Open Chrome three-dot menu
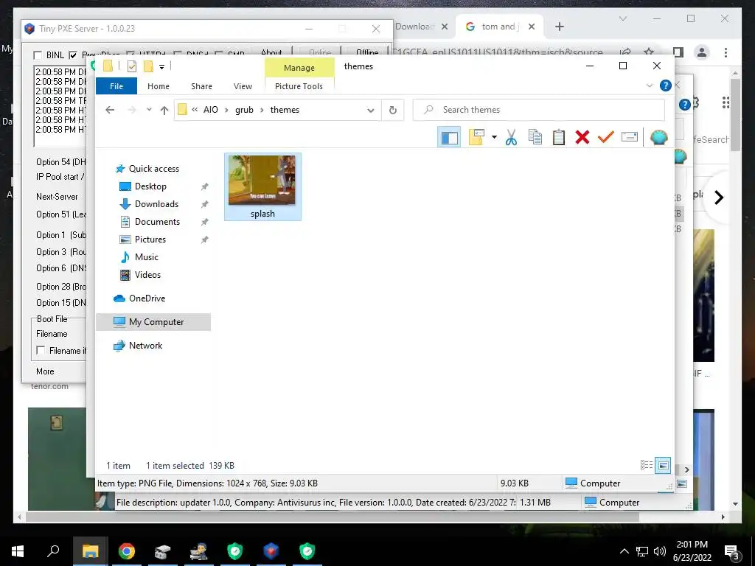Screen dimensions: 755x566 pos(726,52)
